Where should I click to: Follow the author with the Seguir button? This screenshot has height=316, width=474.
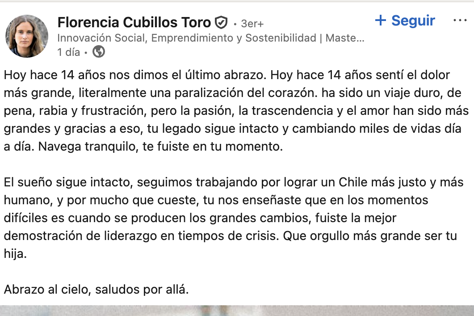pos(413,21)
